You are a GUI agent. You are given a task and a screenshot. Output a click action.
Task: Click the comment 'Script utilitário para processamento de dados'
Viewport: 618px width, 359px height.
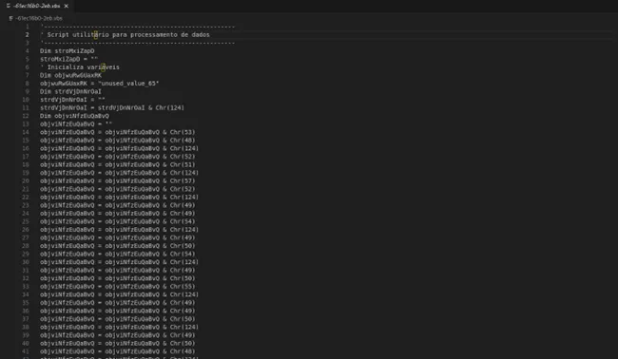[x=126, y=34]
